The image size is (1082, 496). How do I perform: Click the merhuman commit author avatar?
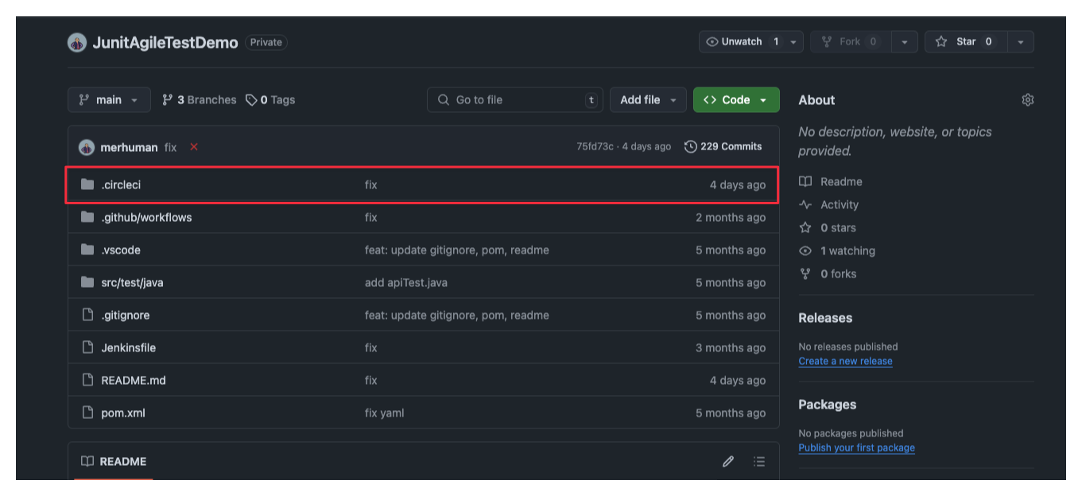87,147
